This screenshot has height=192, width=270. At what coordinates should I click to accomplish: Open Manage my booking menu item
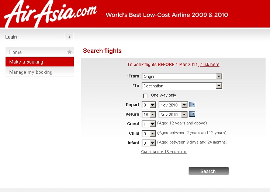[x=39, y=72]
